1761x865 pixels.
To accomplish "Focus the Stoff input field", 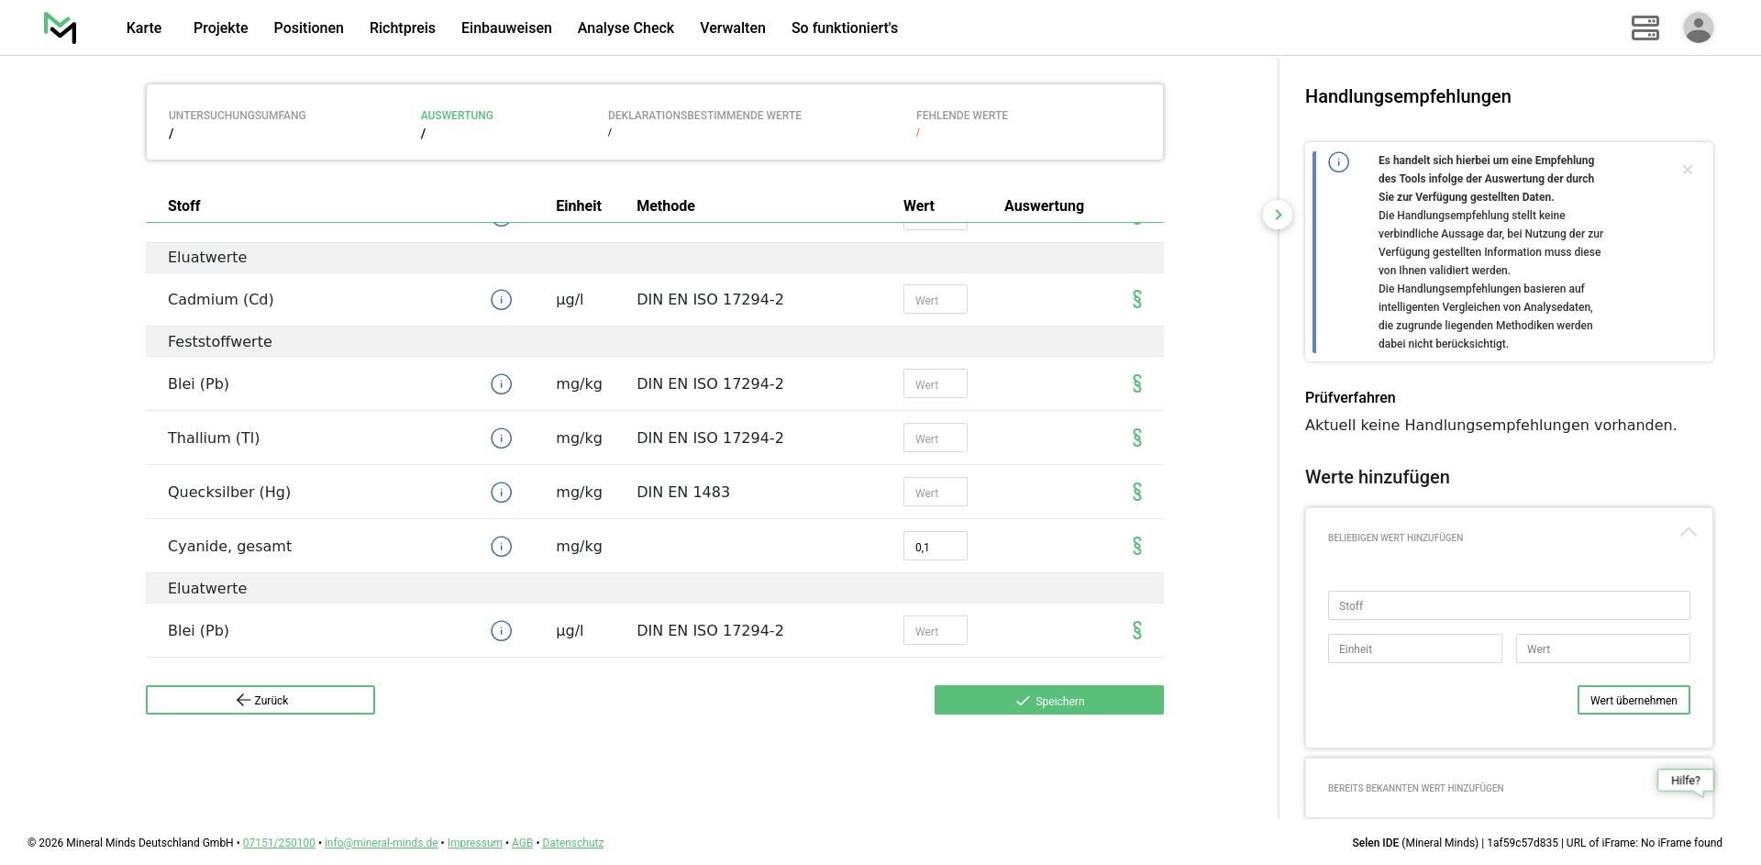I will point(1508,605).
